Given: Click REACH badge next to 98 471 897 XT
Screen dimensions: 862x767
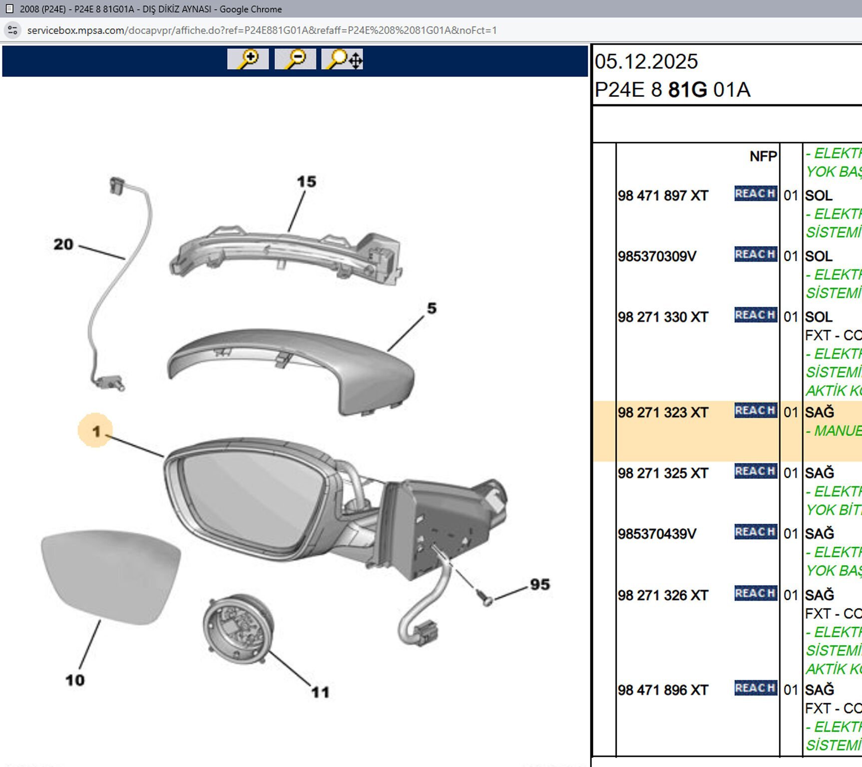Looking at the screenshot, I should click(755, 194).
